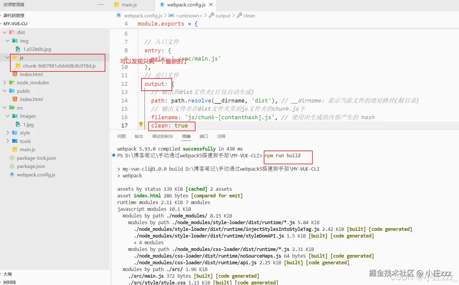Click the src folder icon
459x285 pixels.
click(12, 108)
